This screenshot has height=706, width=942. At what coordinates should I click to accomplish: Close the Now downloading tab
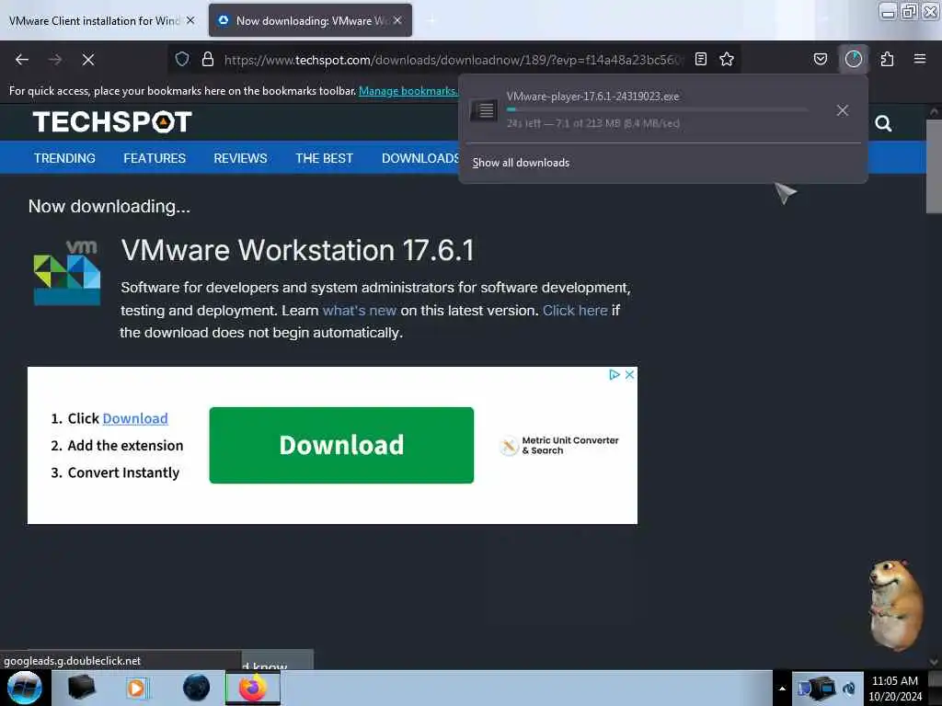pyautogui.click(x=397, y=20)
